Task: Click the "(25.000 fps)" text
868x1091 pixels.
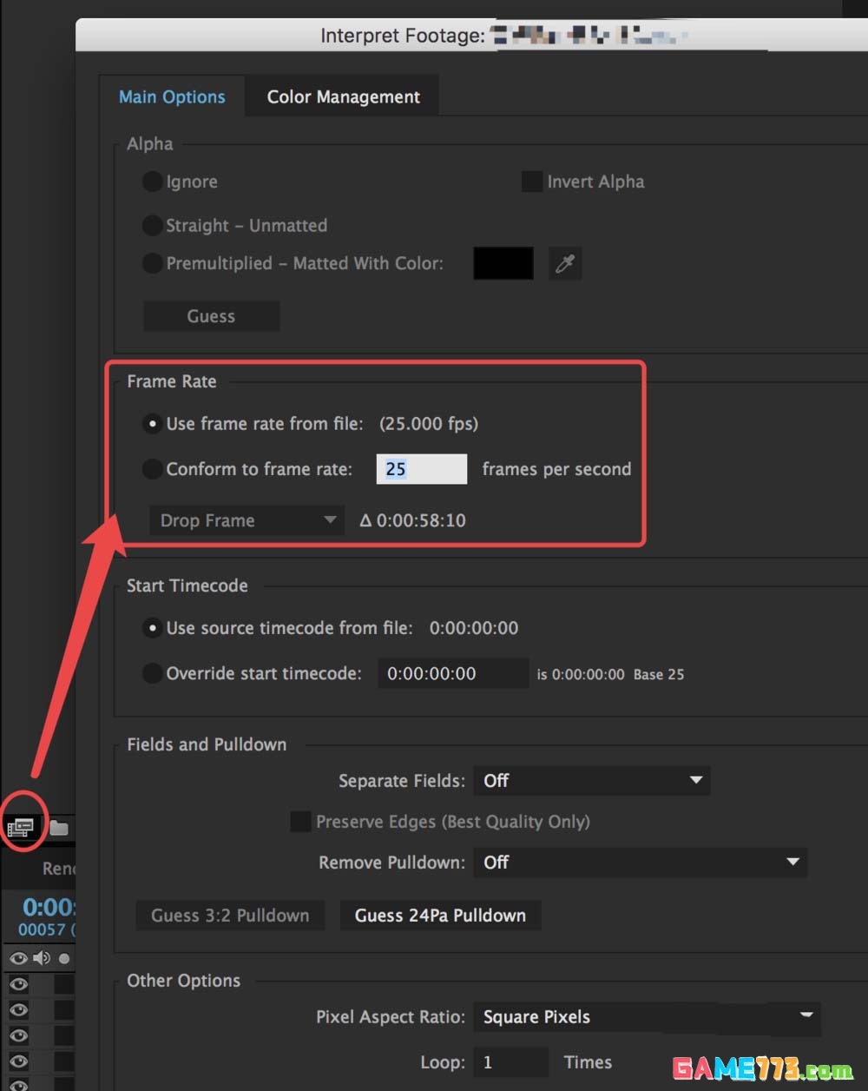Action: (x=429, y=424)
